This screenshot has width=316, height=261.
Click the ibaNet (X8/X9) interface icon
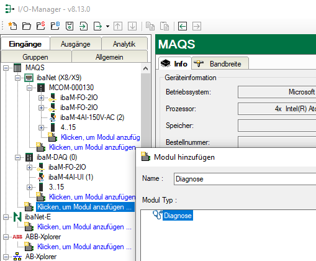coord(29,78)
